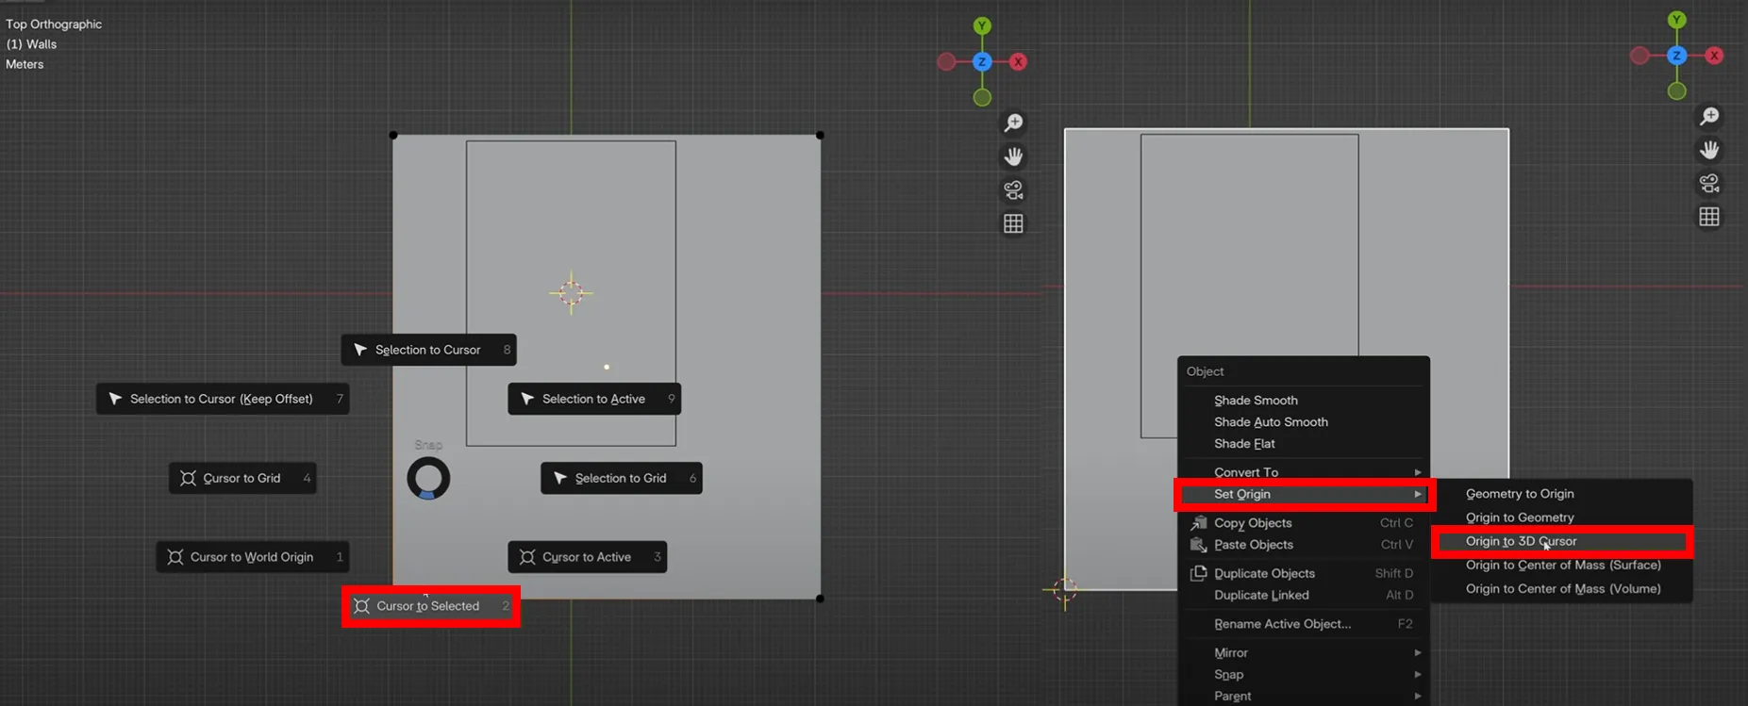Click the blue Z axis on left viewport gizmo
1748x706 pixels.
pos(982,62)
